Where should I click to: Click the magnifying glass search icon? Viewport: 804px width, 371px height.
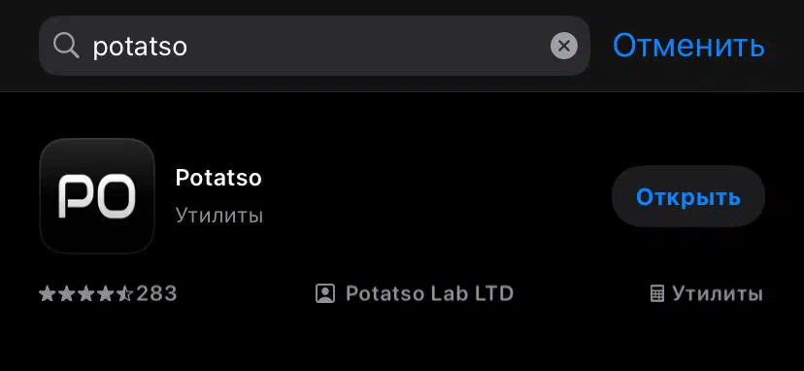point(66,47)
